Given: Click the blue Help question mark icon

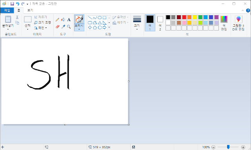Looking at the screenshot, I should pyautogui.click(x=248, y=11).
